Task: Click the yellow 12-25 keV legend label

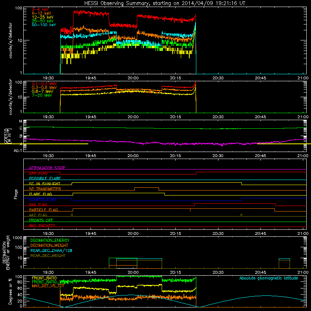Action: [x=42, y=17]
